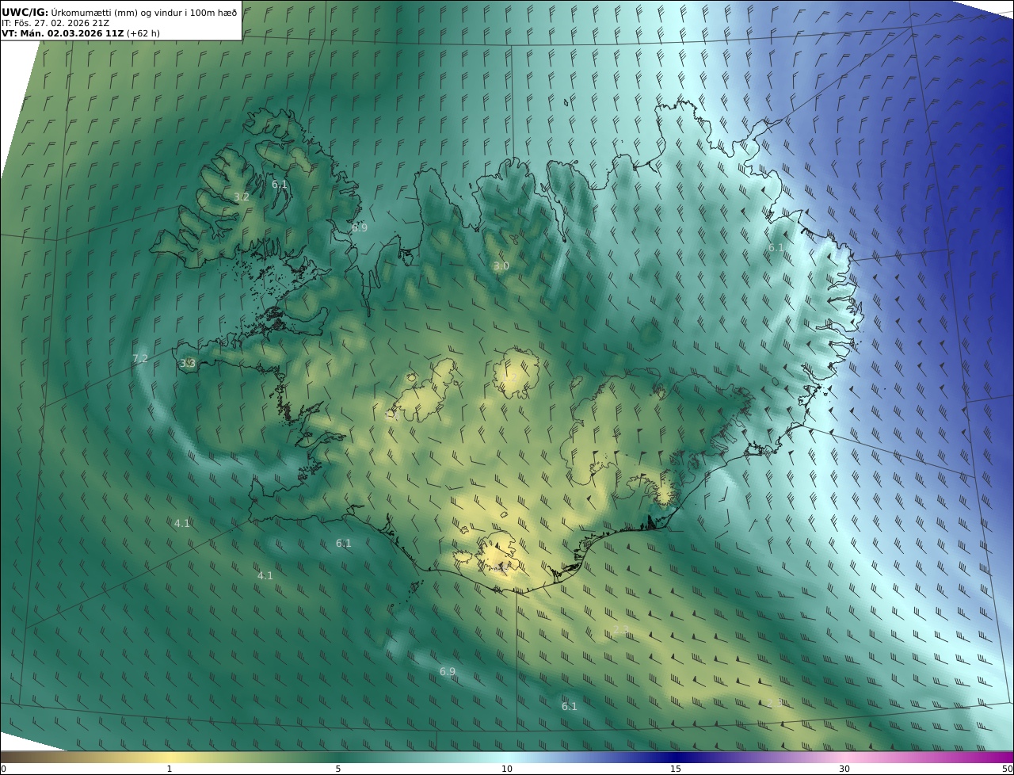Viewport: 1014px width, 775px height.
Task: Click the 3.0 value label on the map
Action: pyautogui.click(x=501, y=266)
